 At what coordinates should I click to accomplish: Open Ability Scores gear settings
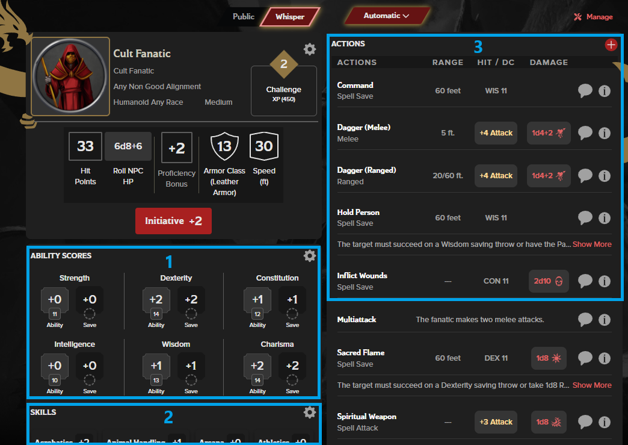309,256
